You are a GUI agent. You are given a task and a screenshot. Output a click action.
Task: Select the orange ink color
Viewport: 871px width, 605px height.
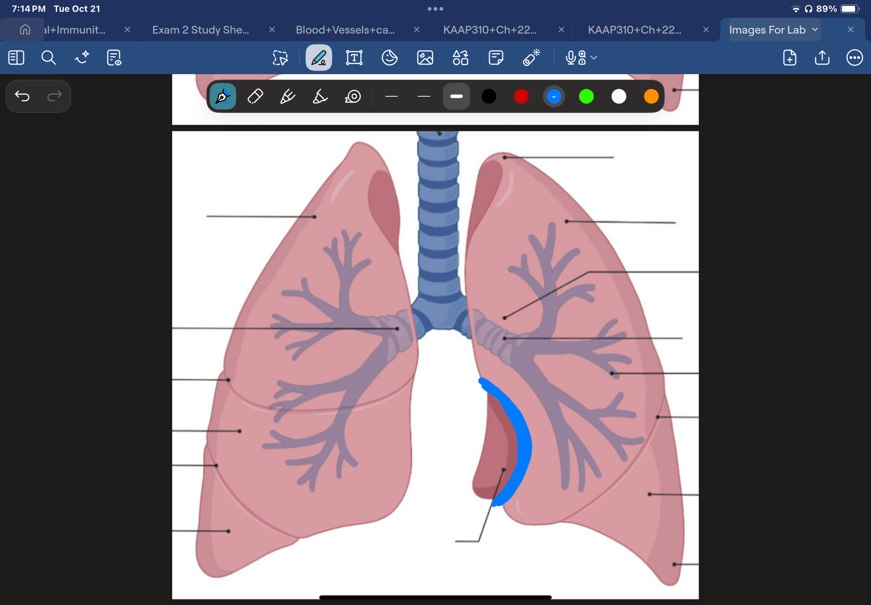[651, 96]
